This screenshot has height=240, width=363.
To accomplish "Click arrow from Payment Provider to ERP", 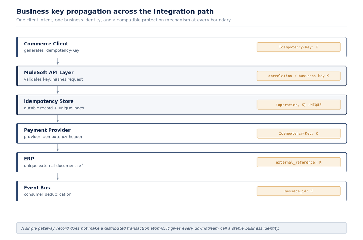I will click(x=58, y=148).
